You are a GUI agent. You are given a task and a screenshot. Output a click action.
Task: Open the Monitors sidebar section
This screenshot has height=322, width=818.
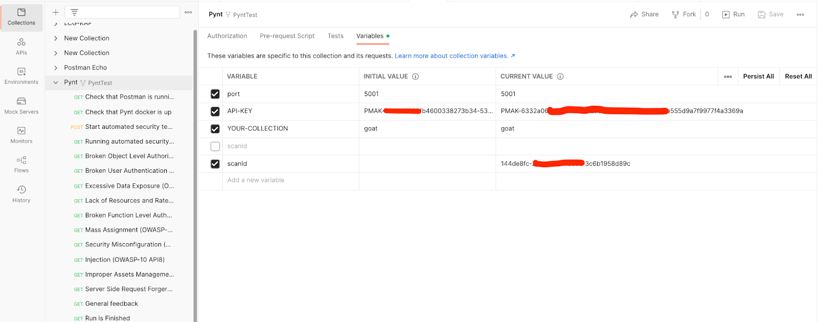[21, 135]
